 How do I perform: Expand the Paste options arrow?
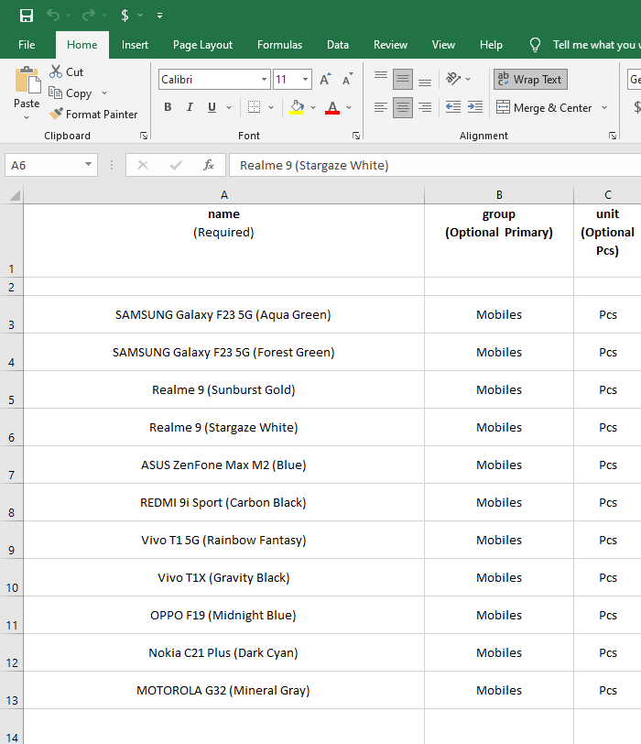[x=27, y=117]
